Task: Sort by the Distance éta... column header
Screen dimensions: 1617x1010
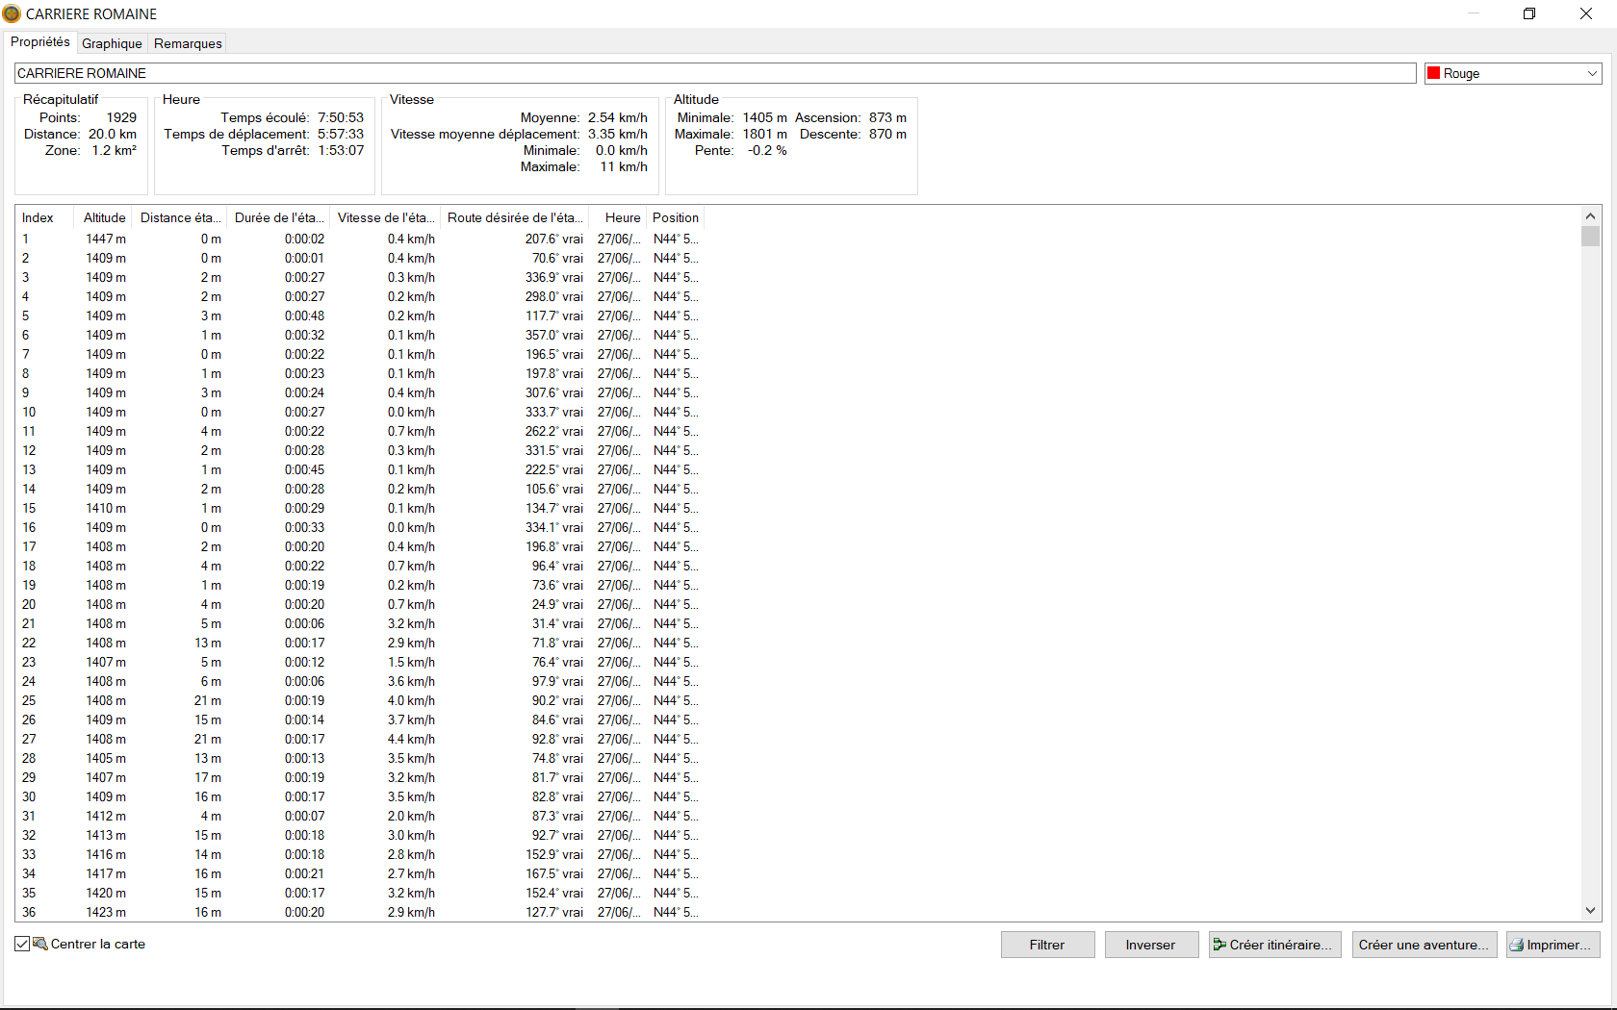Action: (180, 217)
